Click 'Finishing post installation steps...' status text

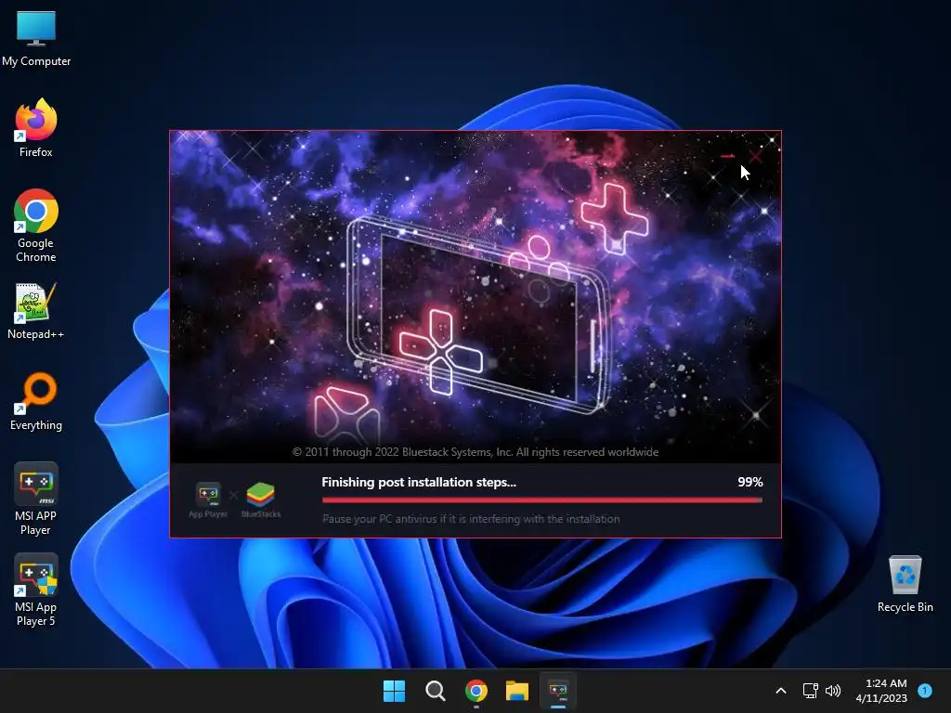click(x=419, y=482)
